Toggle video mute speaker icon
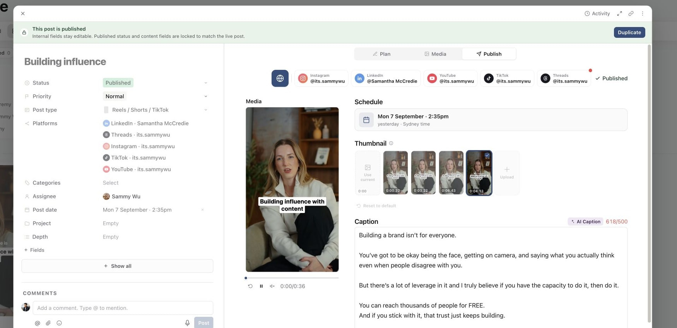Viewport: 677px width, 328px height. coord(272,286)
